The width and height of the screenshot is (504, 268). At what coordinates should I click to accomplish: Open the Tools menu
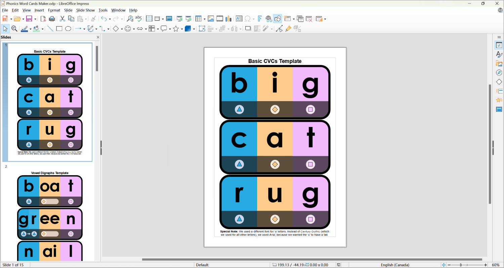103,10
